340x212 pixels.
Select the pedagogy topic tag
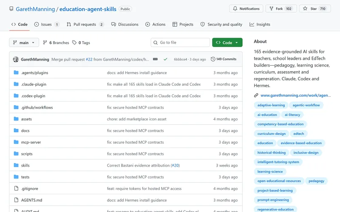316,181
